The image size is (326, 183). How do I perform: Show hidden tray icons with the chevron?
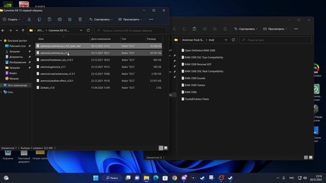point(278,178)
